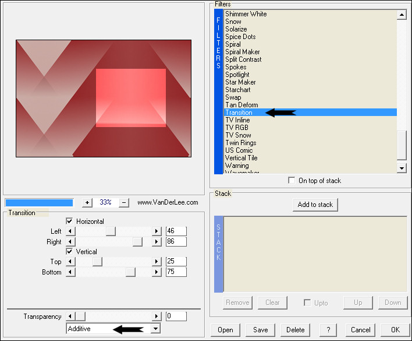Click the Right slider thumb
The width and height of the screenshot is (412, 341).
[137, 241]
